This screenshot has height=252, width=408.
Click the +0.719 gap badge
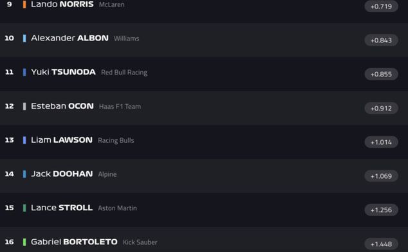tap(381, 6)
